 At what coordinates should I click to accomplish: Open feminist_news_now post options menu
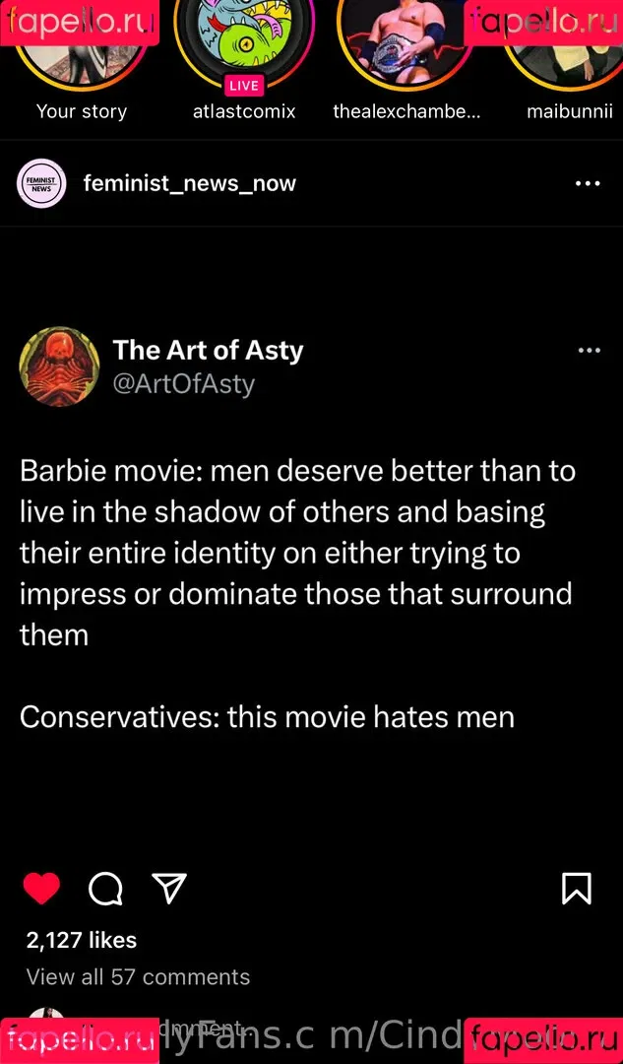(587, 183)
